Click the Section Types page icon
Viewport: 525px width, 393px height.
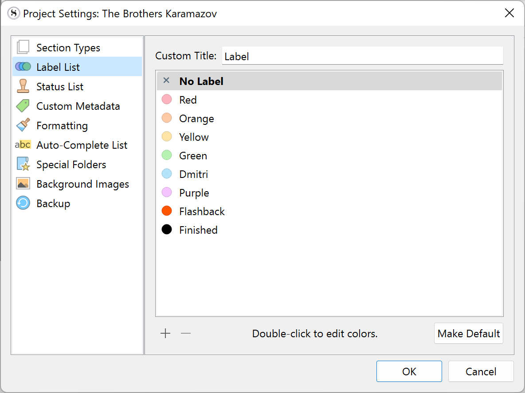[23, 47]
